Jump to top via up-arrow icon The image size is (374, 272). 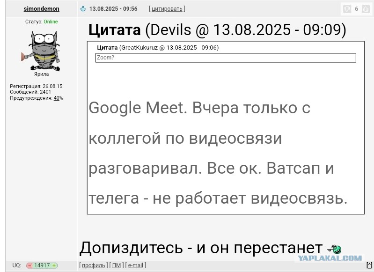click(x=369, y=265)
